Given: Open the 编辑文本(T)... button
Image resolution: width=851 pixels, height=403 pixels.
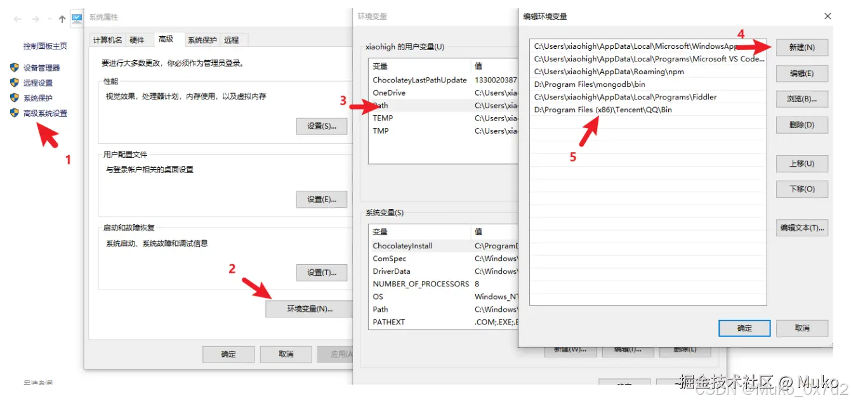Looking at the screenshot, I should pyautogui.click(x=802, y=227).
